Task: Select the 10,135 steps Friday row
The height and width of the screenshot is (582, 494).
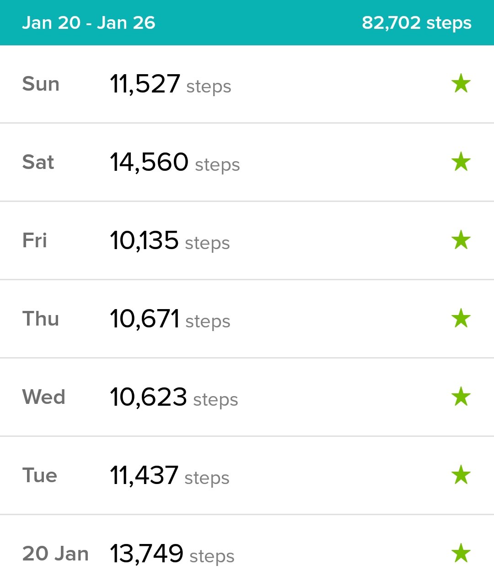Action: tap(170, 241)
